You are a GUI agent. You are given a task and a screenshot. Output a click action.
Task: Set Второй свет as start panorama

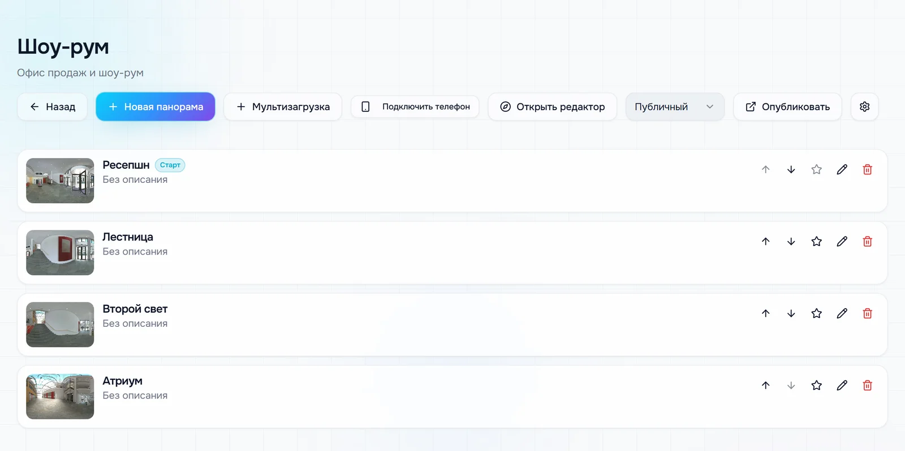click(x=816, y=313)
